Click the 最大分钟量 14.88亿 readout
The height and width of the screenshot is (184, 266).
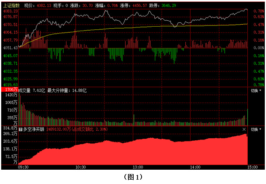(x=67, y=91)
